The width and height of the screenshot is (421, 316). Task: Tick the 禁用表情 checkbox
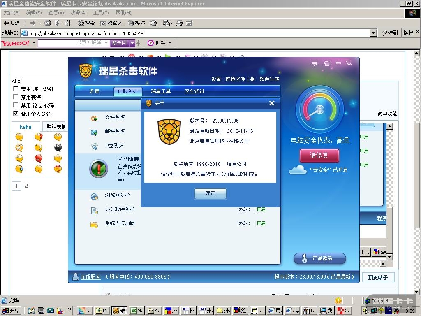[16, 97]
